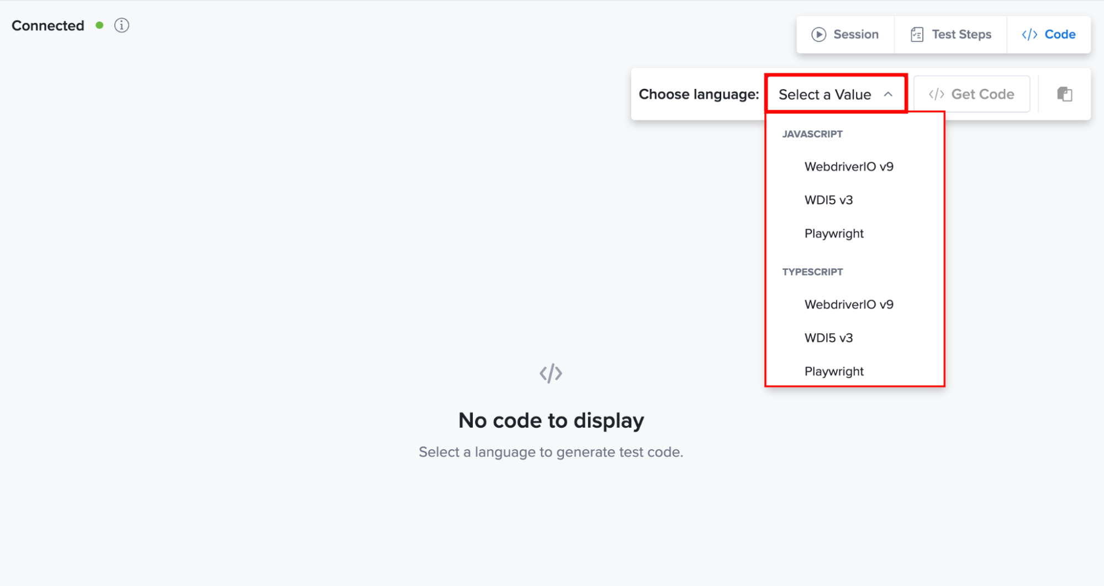Click the connection info icon
Screen dimensions: 1104x586
pyautogui.click(x=122, y=25)
